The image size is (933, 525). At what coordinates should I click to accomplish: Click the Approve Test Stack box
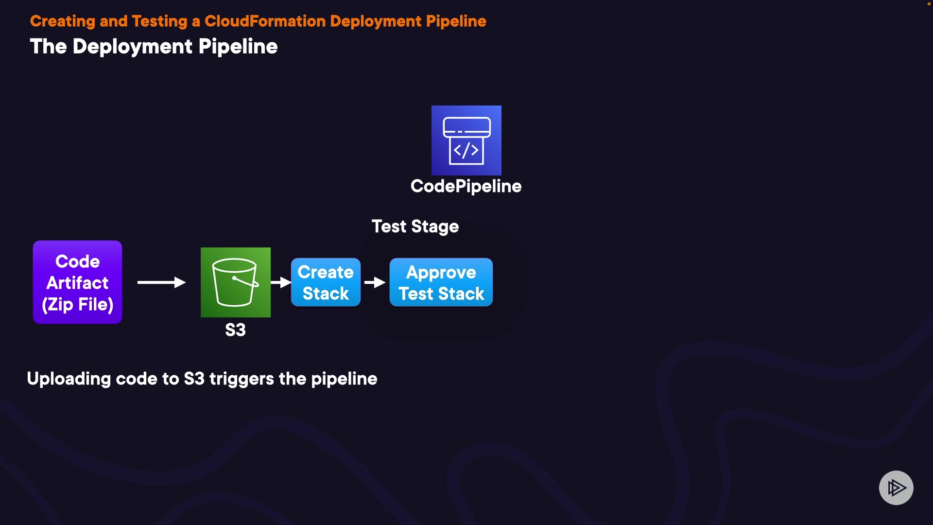(441, 282)
